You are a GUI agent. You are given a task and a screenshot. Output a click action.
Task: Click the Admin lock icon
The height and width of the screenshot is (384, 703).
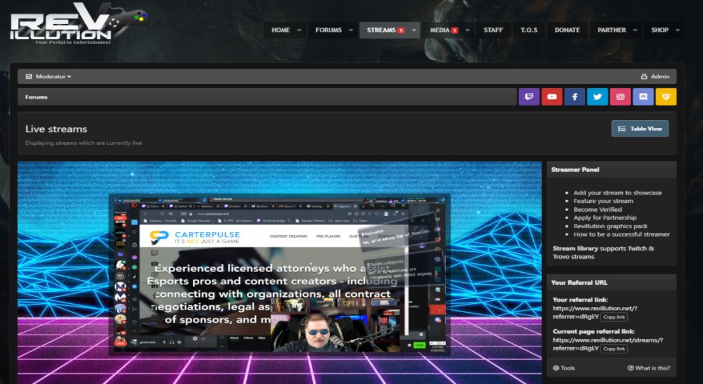click(644, 77)
